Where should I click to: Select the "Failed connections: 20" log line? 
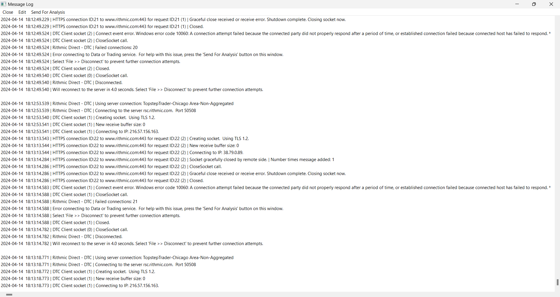(x=116, y=48)
